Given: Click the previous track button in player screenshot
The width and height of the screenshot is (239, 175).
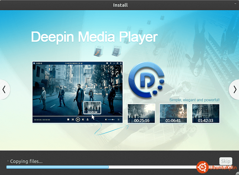Looking at the screenshot, I should tap(73, 120).
